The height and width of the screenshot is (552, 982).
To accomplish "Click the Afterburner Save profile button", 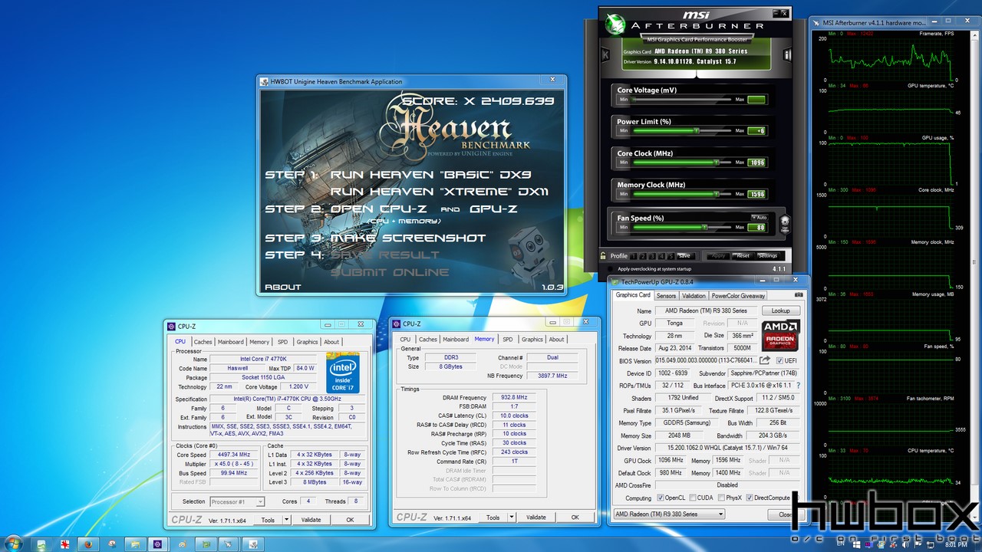I will 684,255.
